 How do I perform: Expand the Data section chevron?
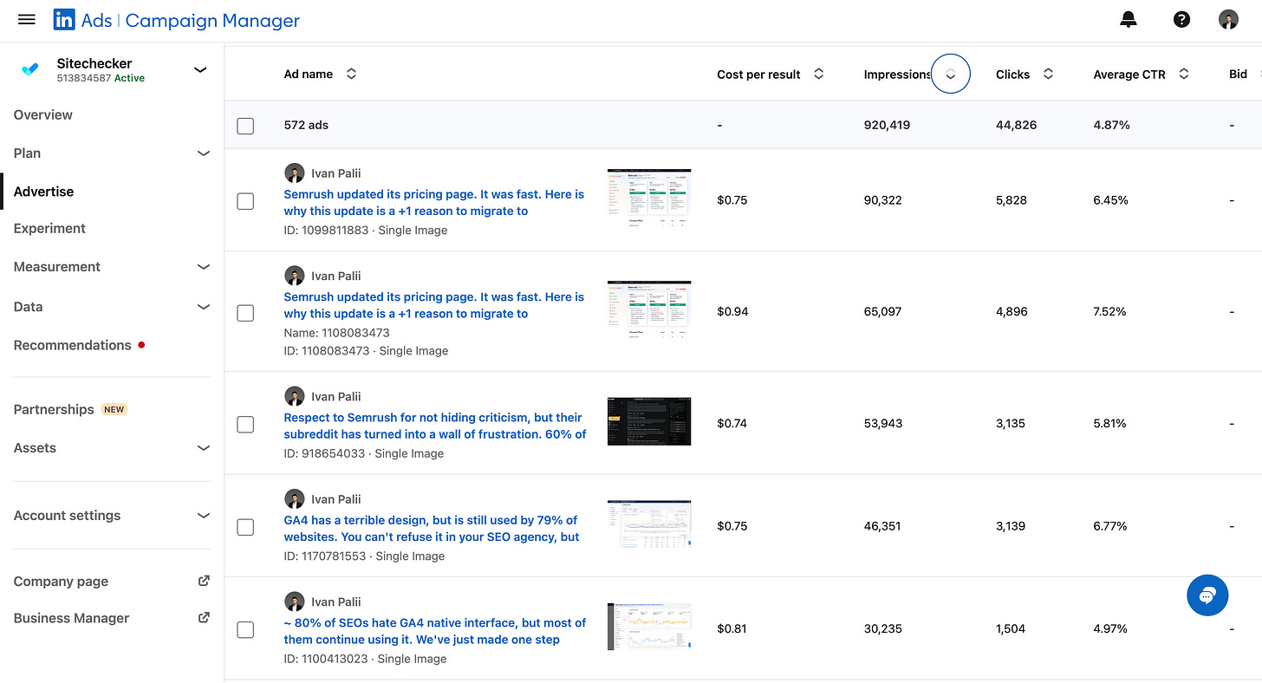click(x=204, y=307)
